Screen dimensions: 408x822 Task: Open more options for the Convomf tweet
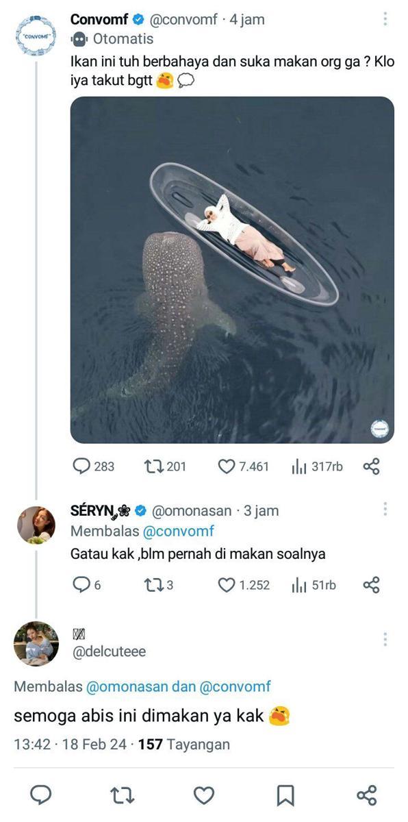385,19
